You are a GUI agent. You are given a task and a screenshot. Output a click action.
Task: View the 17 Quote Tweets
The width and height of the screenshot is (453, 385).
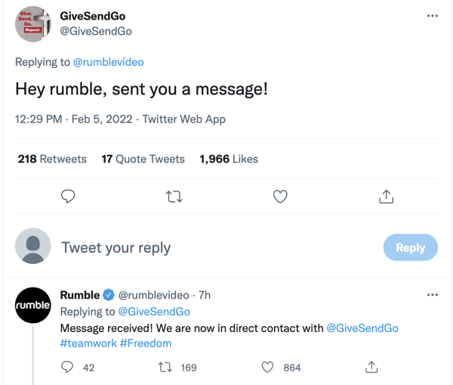point(143,159)
